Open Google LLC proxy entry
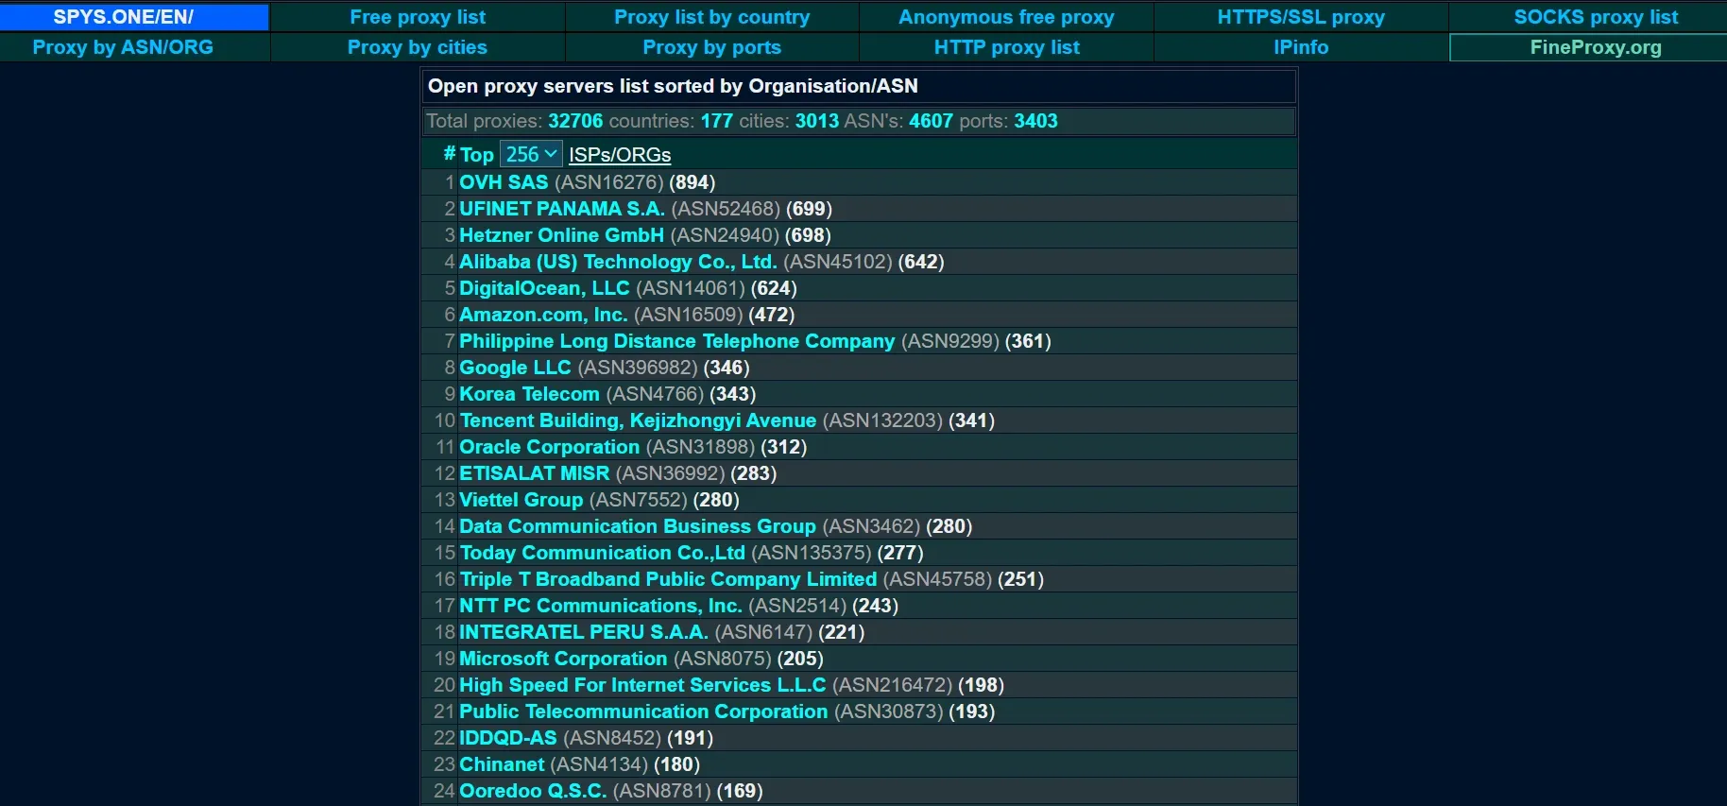1727x806 pixels. pos(515,368)
